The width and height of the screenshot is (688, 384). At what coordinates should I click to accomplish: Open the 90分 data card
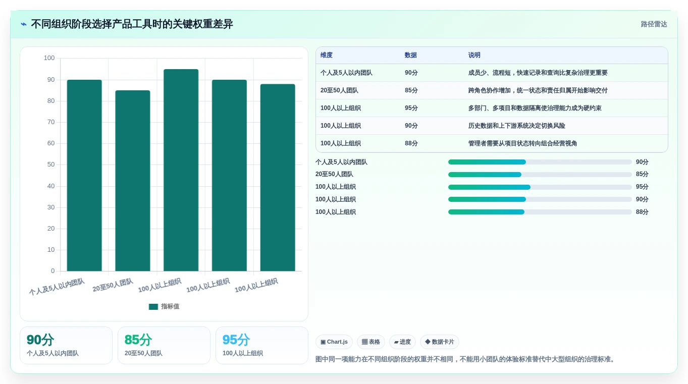pyautogui.click(x=66, y=346)
